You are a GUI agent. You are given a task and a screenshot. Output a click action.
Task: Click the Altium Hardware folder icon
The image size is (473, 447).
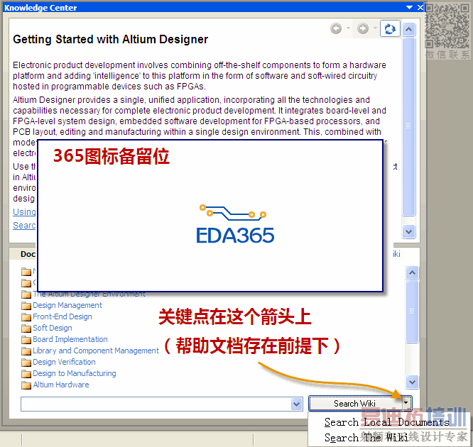[26, 385]
